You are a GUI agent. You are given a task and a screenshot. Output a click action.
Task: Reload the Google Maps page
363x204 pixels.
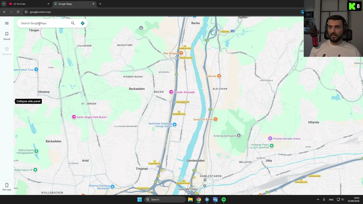[18, 12]
